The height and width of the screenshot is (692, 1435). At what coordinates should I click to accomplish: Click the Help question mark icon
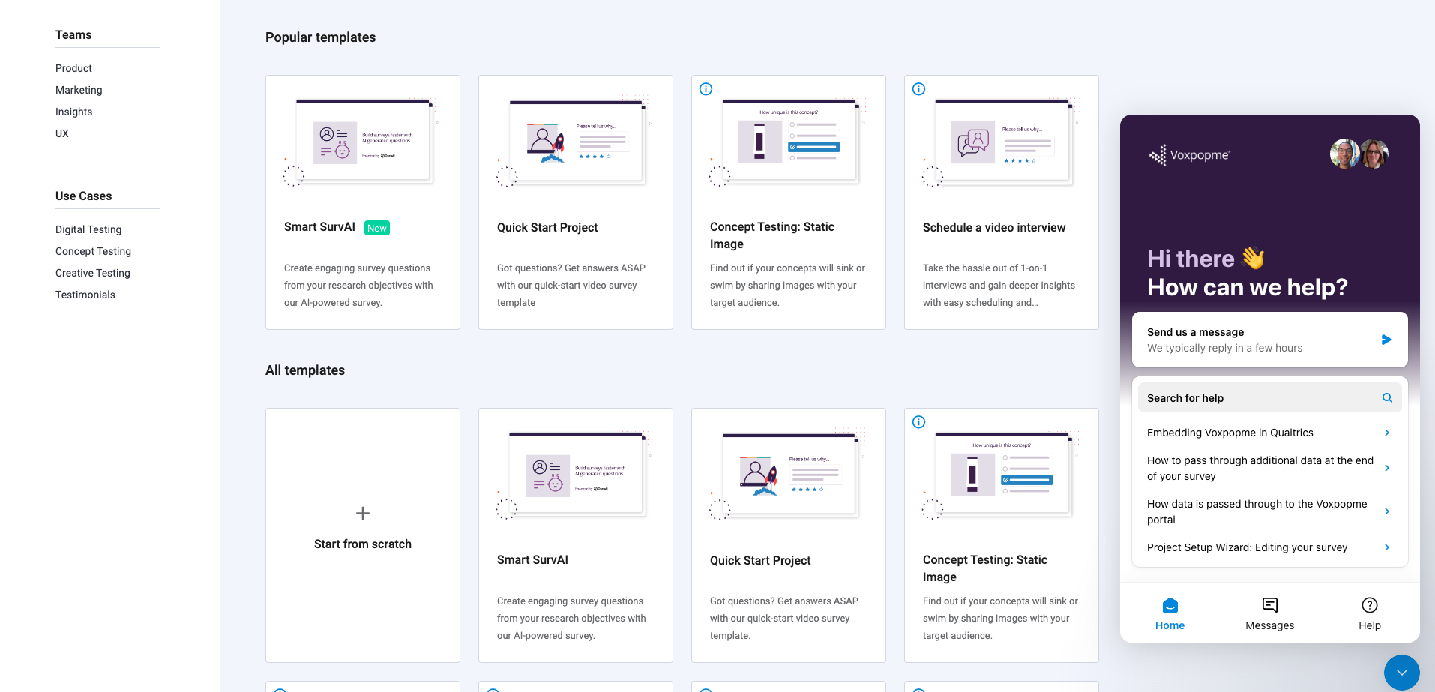tap(1370, 605)
